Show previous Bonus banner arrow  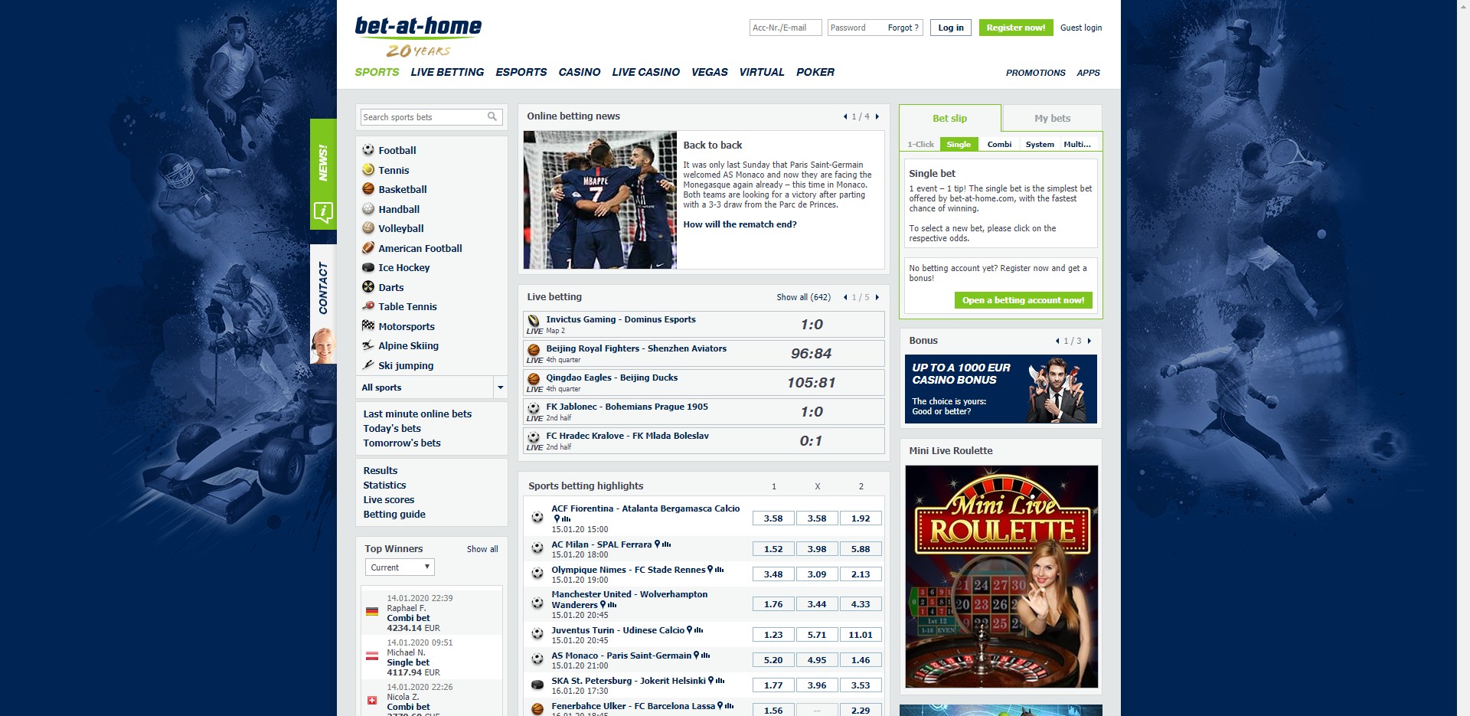[1057, 341]
